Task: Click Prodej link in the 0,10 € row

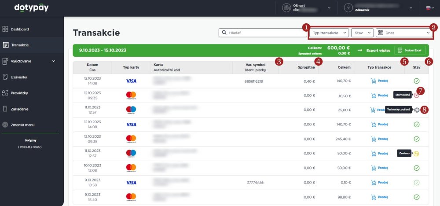Action: tap(383, 182)
